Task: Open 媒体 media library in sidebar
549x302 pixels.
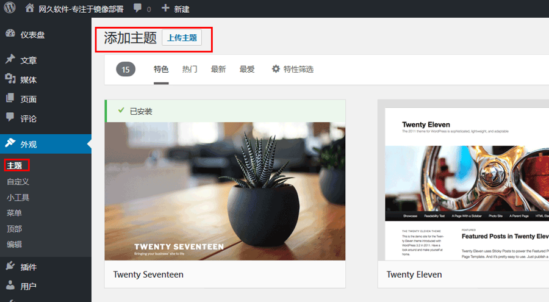Action: [x=28, y=80]
